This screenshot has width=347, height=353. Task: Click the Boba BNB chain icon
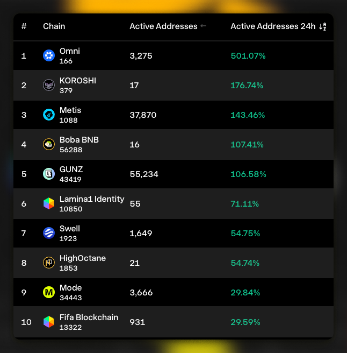pyautogui.click(x=49, y=144)
